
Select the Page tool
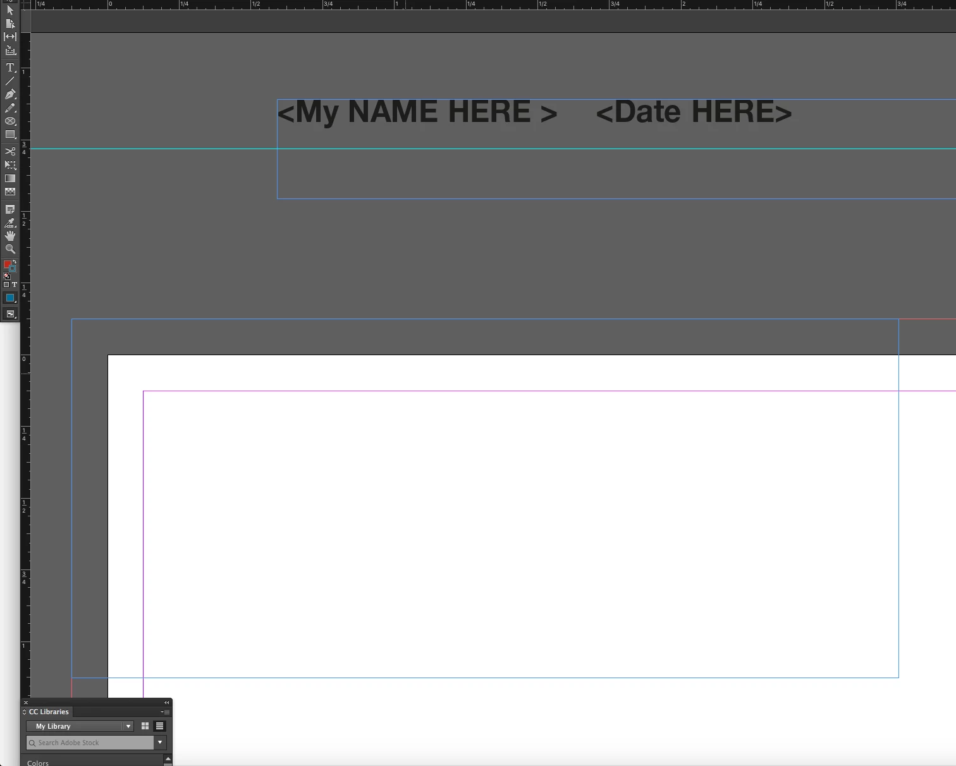coord(10,23)
